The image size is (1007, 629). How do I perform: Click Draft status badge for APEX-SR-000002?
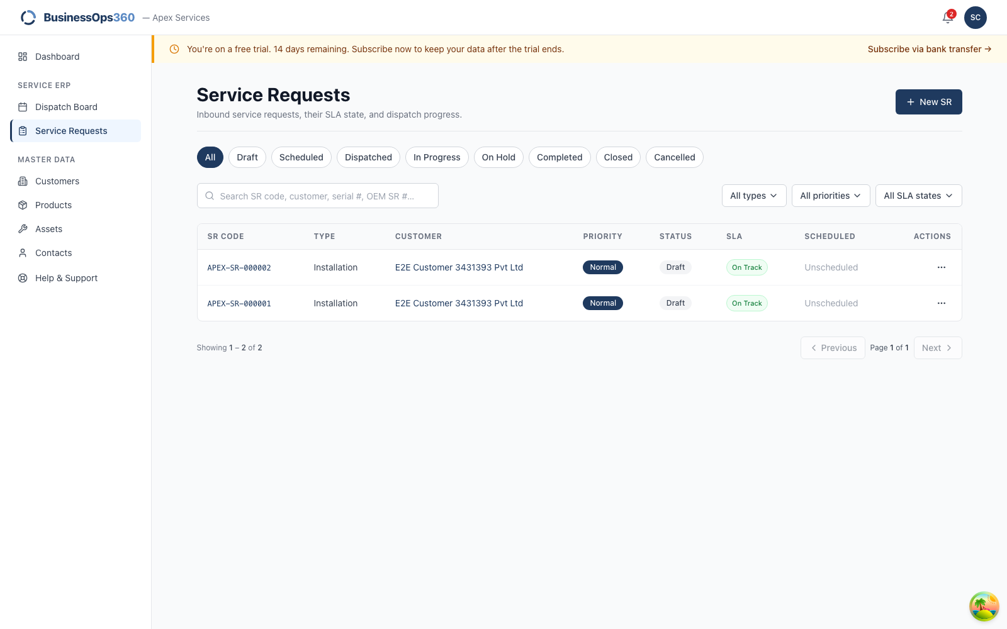675,267
